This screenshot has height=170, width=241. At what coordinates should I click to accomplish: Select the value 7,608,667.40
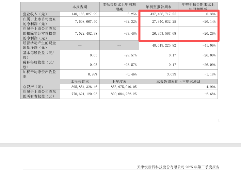tap(86, 21)
